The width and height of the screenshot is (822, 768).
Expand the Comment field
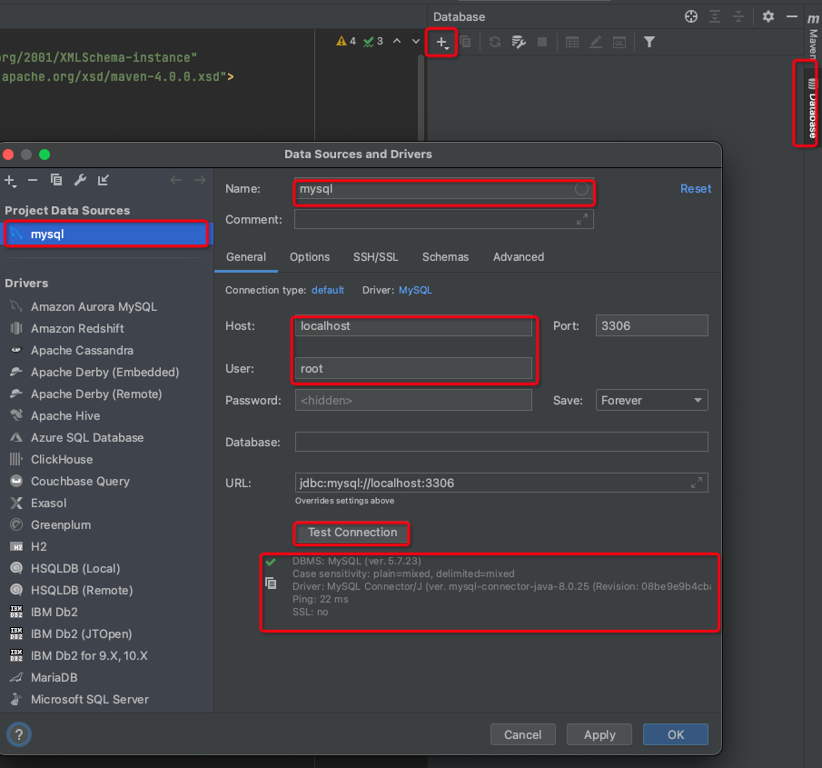point(582,219)
